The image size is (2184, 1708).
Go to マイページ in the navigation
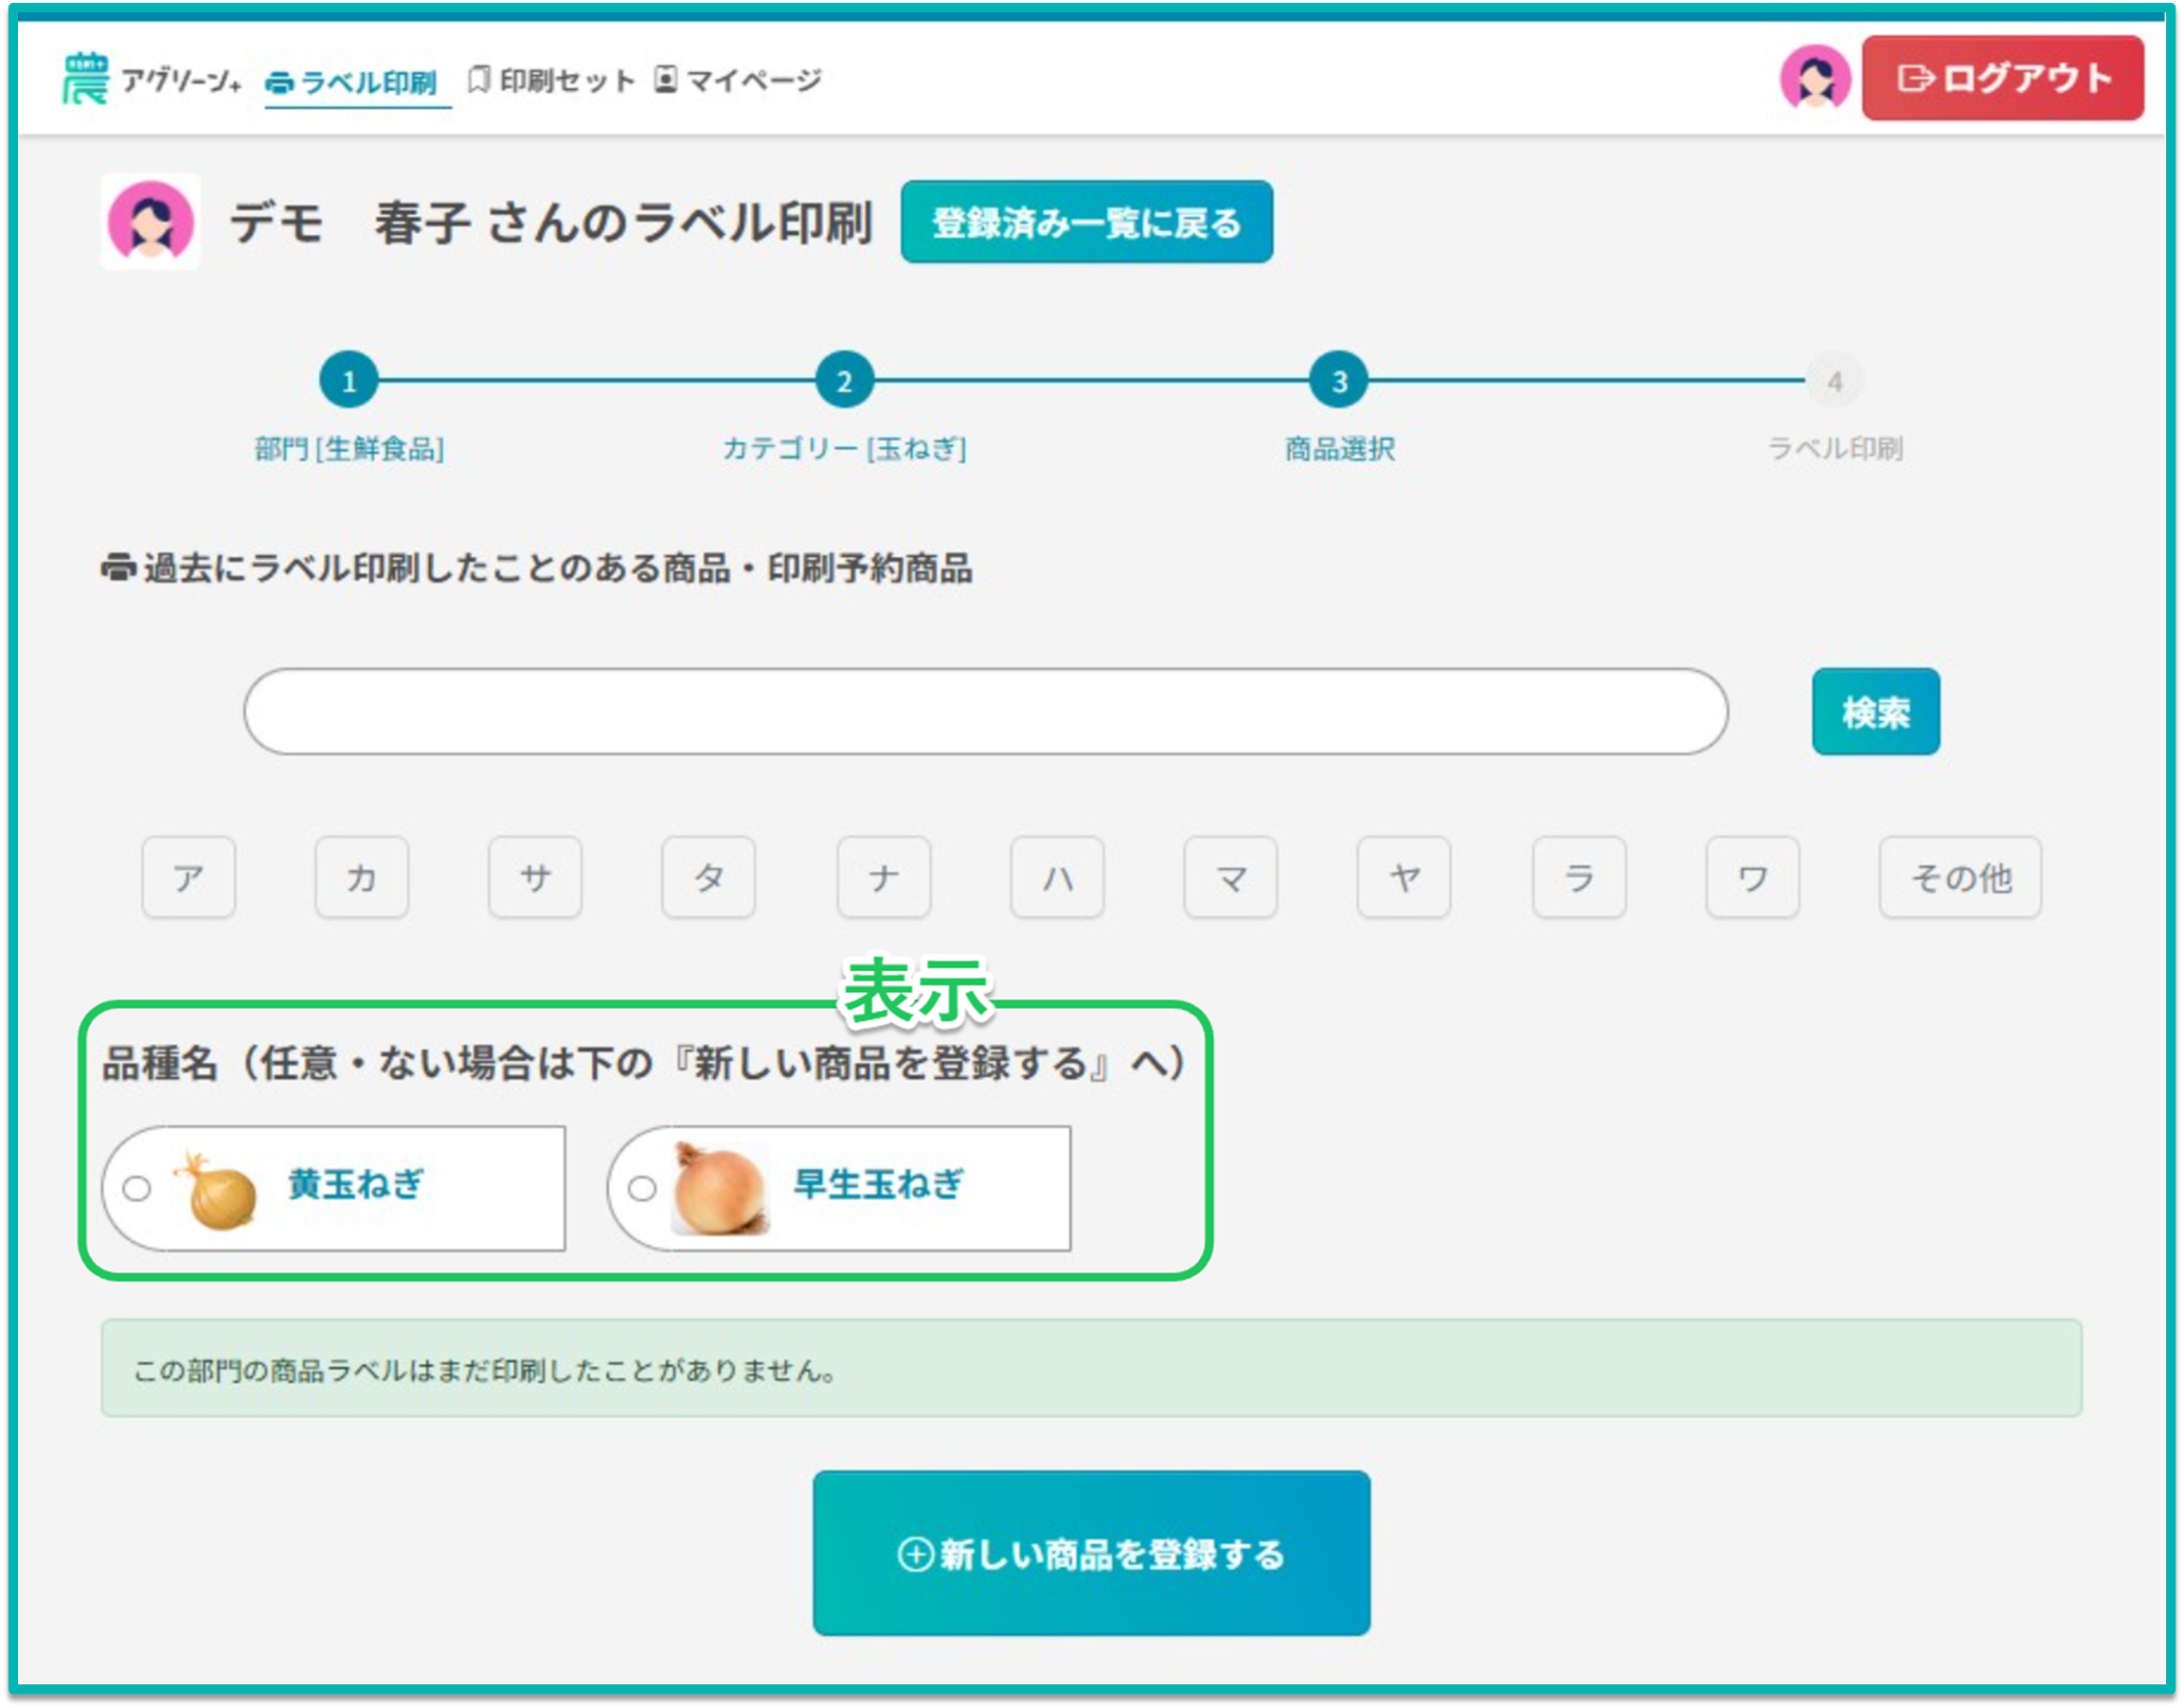coord(738,80)
